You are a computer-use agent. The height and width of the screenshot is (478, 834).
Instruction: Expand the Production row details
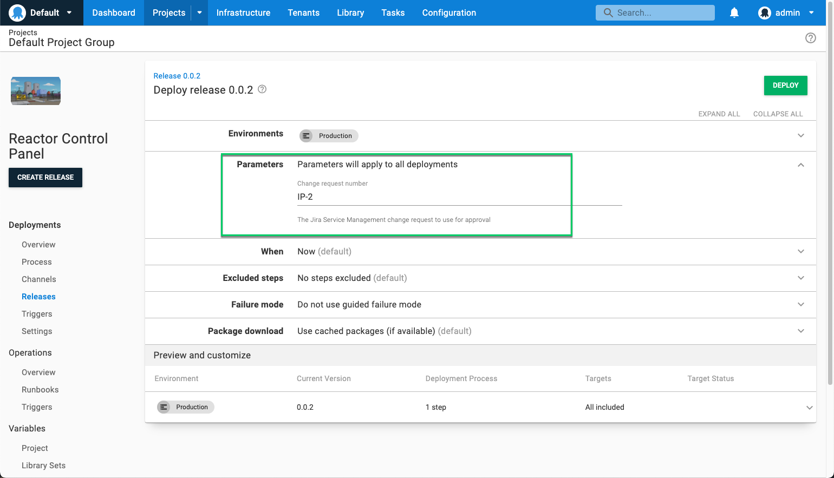point(810,407)
